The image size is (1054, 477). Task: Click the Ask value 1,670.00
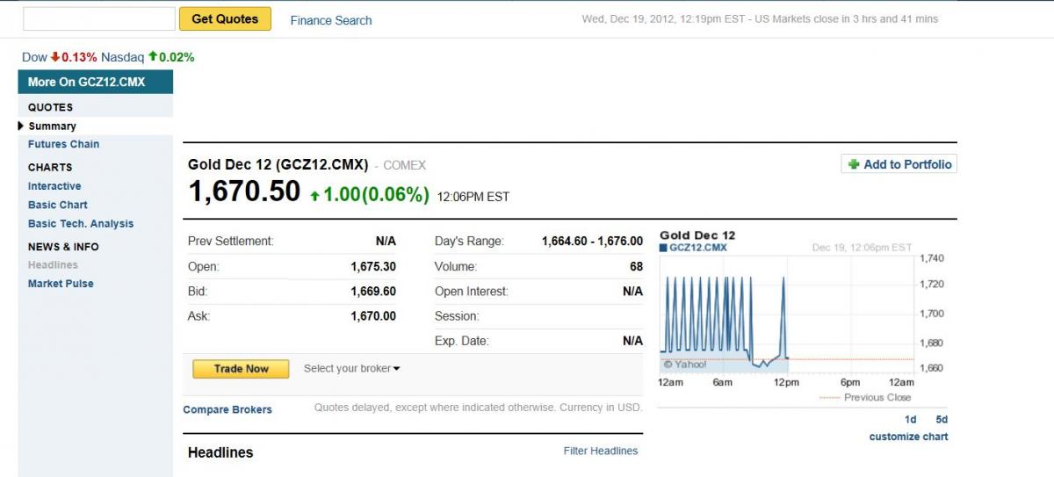coord(373,316)
